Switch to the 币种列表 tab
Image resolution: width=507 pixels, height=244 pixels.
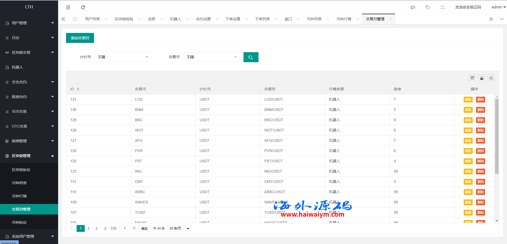(x=314, y=19)
